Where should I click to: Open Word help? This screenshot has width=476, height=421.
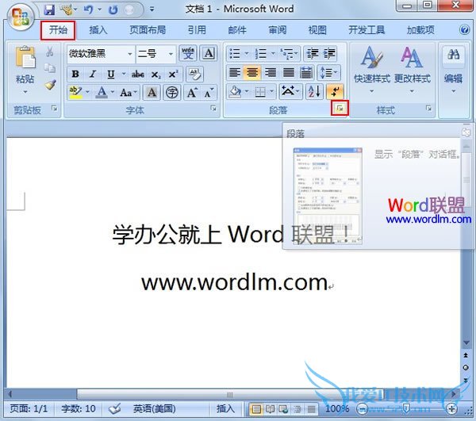pos(464,29)
